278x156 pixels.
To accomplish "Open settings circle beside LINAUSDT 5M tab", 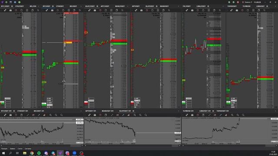I will coord(213,111).
